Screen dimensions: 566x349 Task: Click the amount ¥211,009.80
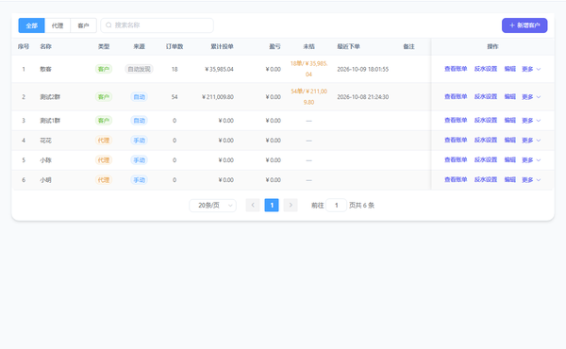[218, 97]
